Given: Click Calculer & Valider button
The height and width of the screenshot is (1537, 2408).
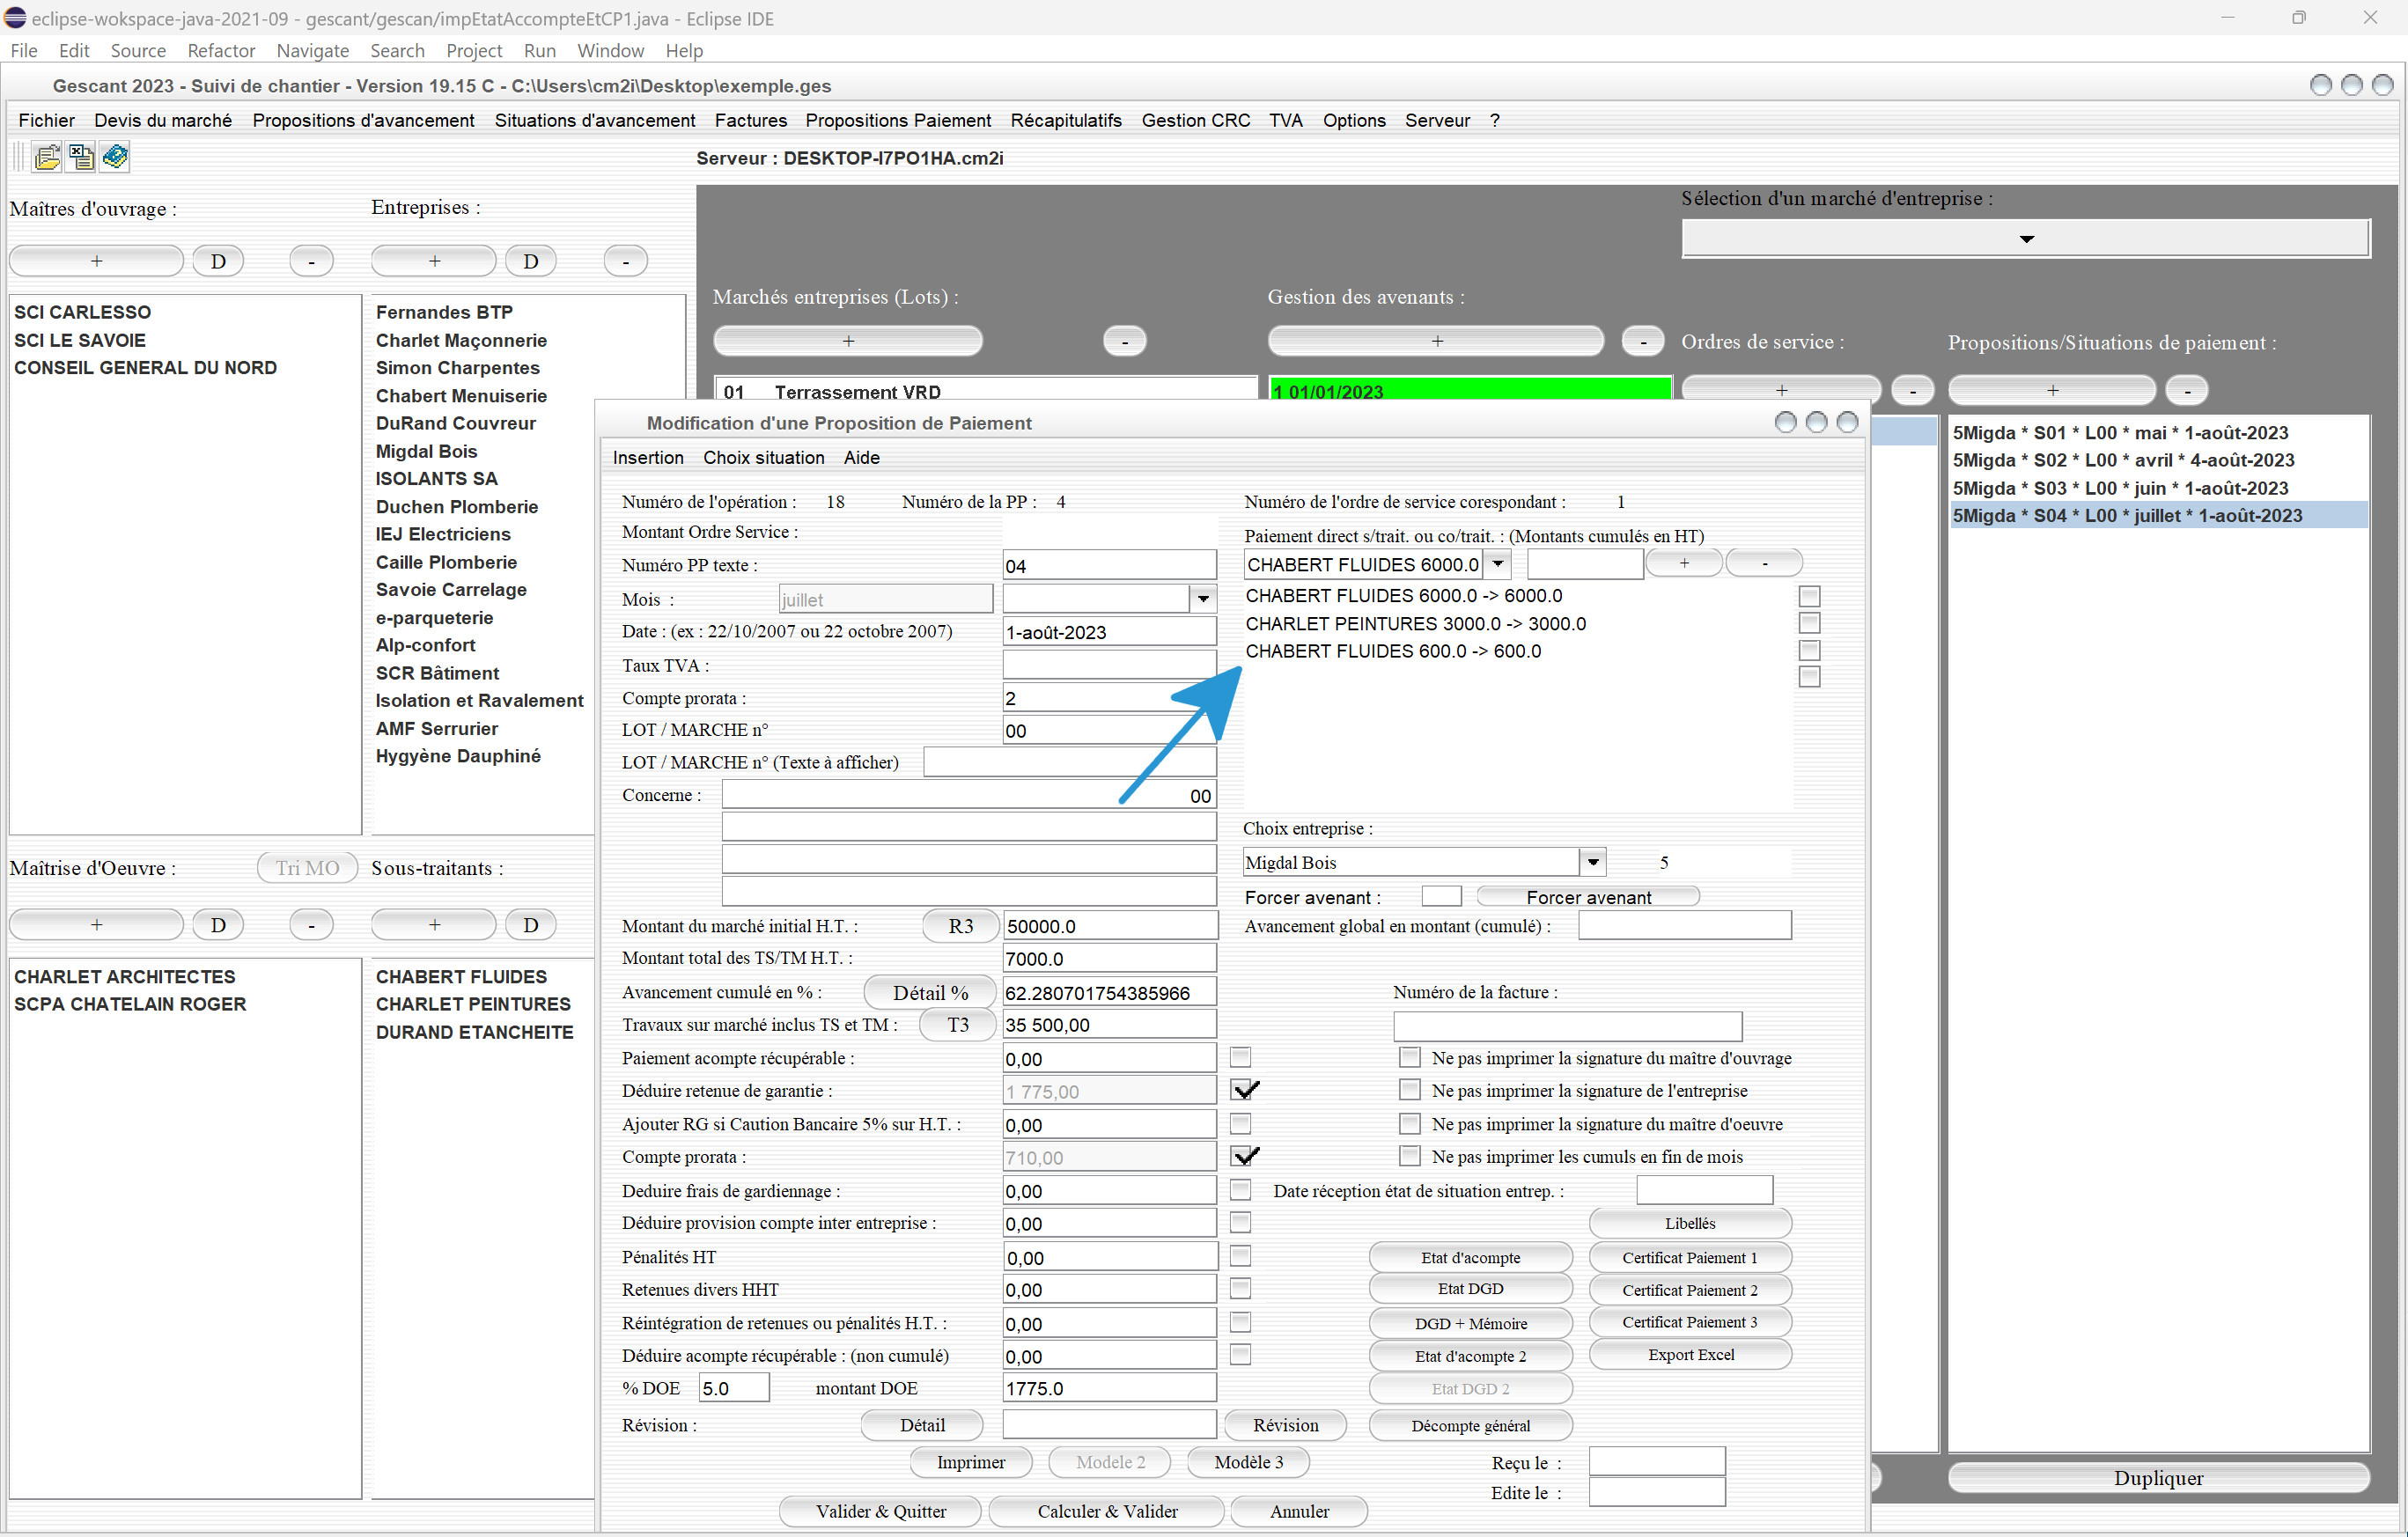Looking at the screenshot, I should click(1107, 1511).
